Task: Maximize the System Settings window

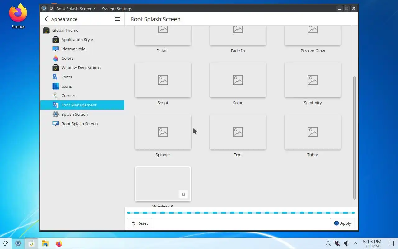Action: coord(347,9)
